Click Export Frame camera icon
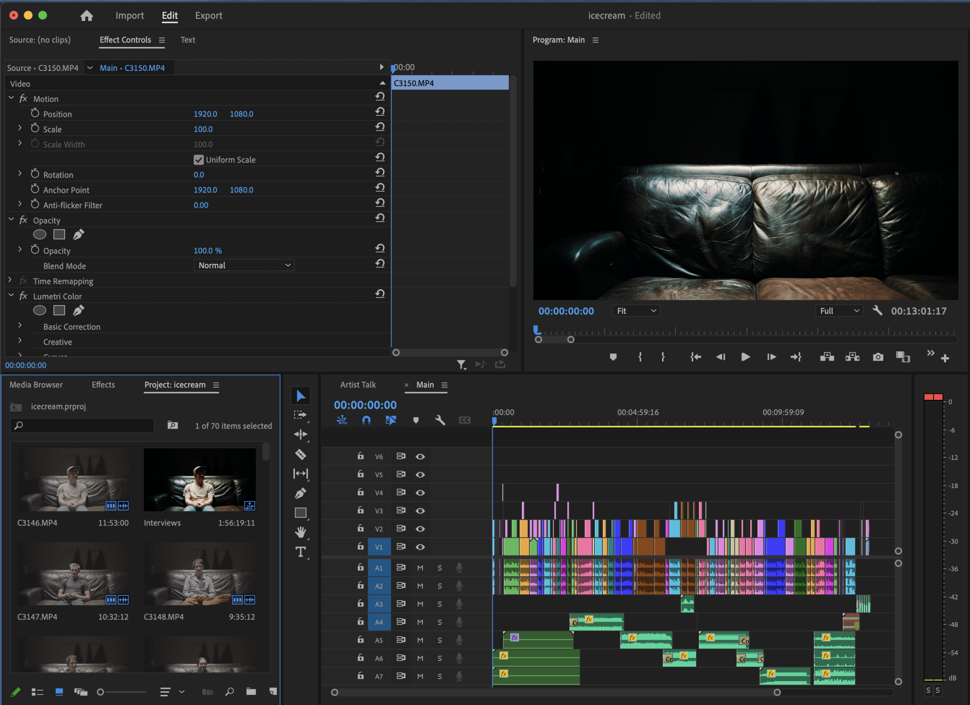 tap(878, 357)
